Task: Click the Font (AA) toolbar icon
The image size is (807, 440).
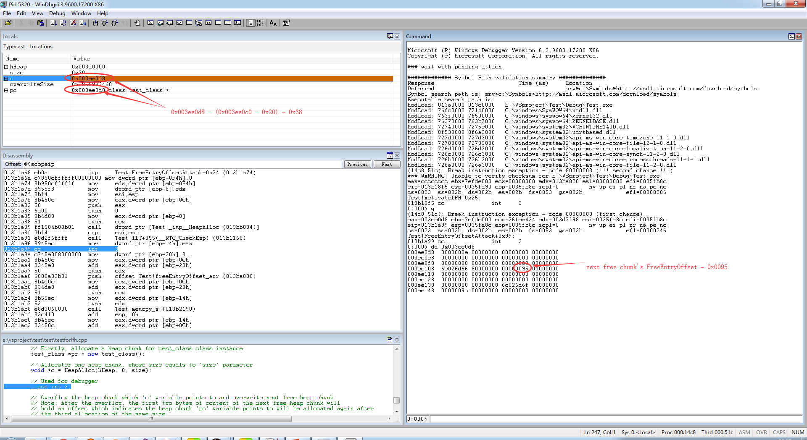Action: click(273, 23)
